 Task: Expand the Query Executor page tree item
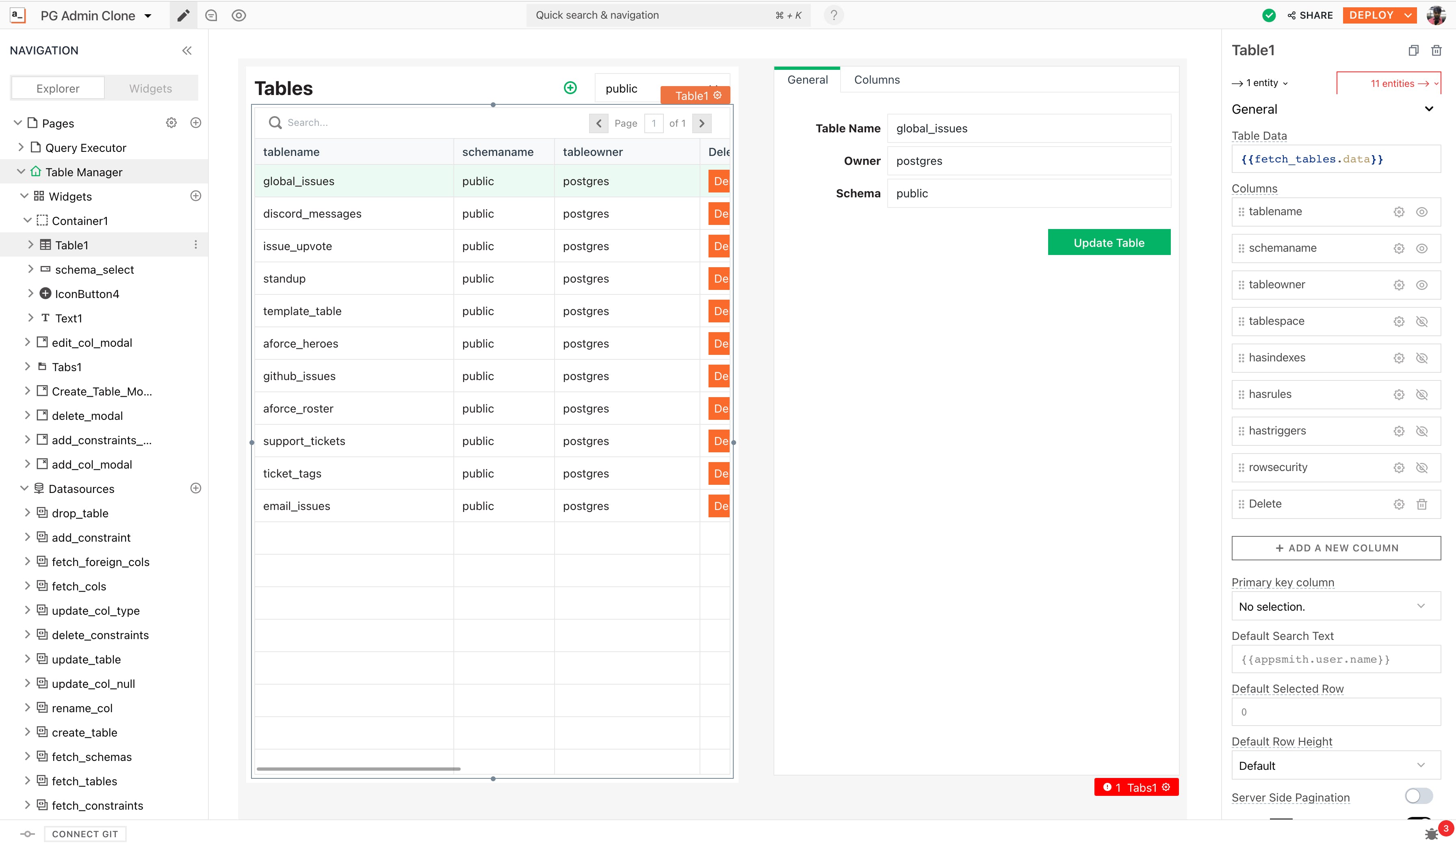pyautogui.click(x=22, y=148)
